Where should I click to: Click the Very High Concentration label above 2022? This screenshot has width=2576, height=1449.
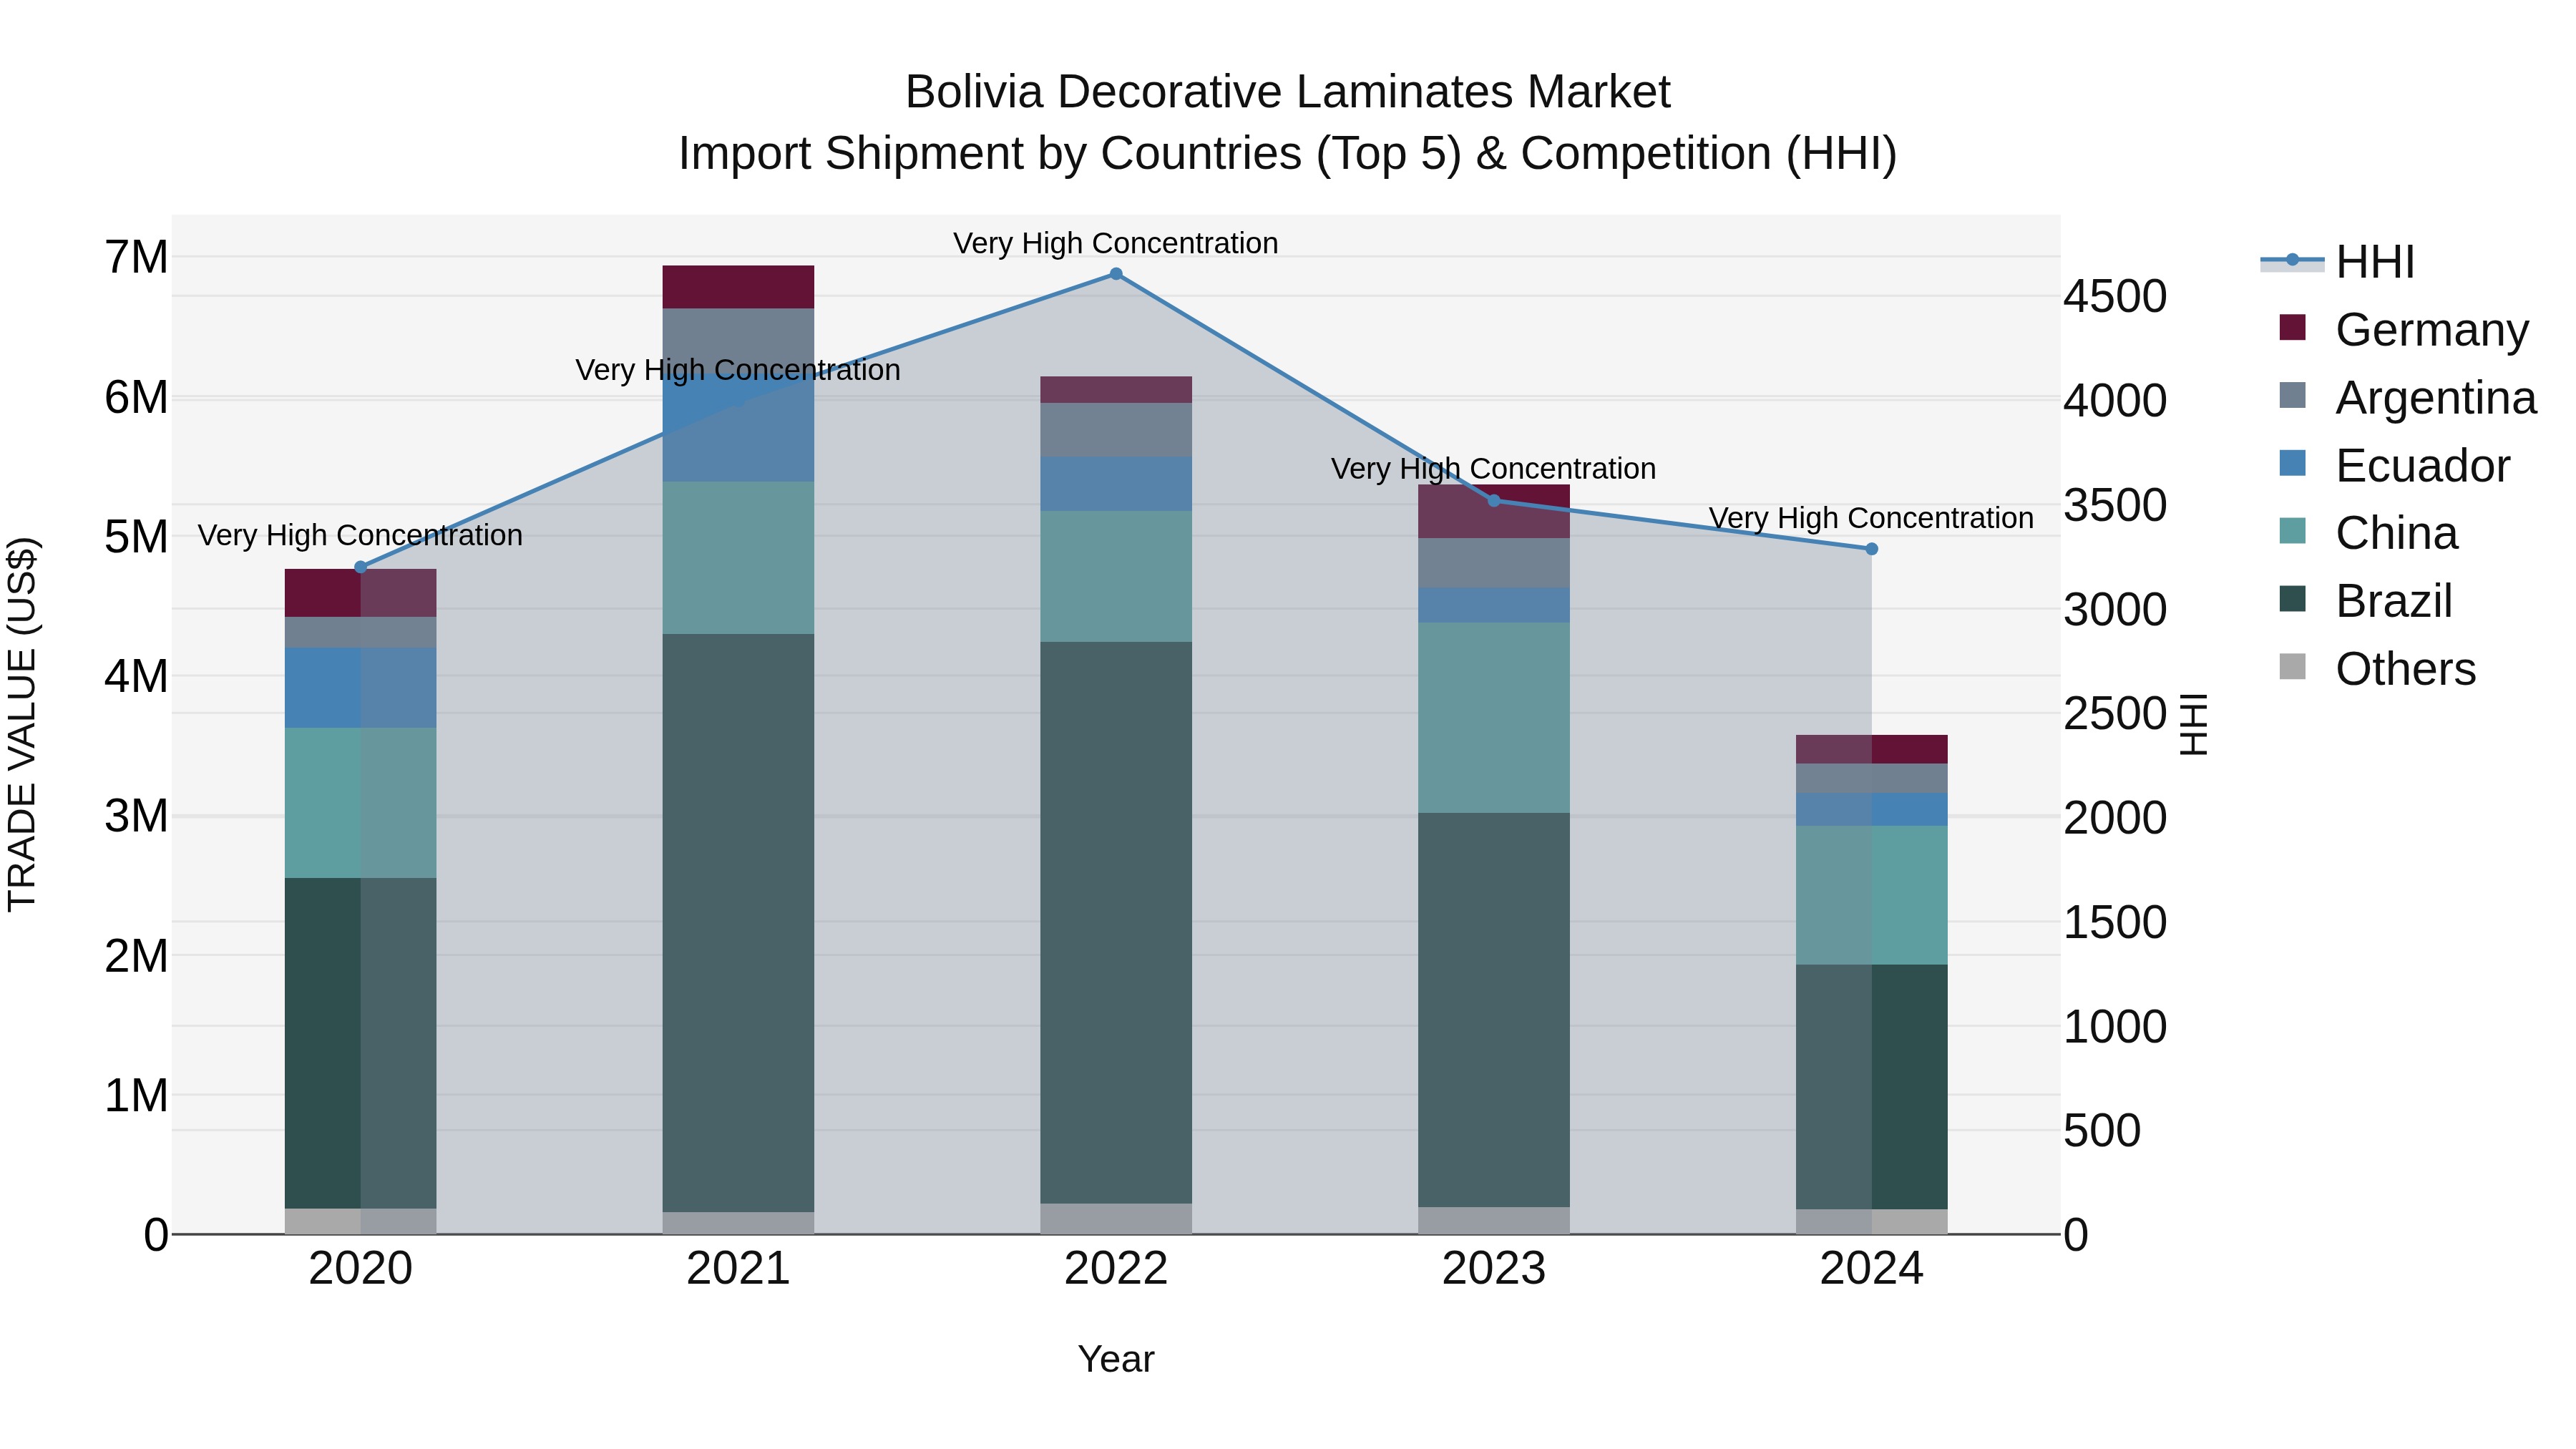pos(1116,243)
